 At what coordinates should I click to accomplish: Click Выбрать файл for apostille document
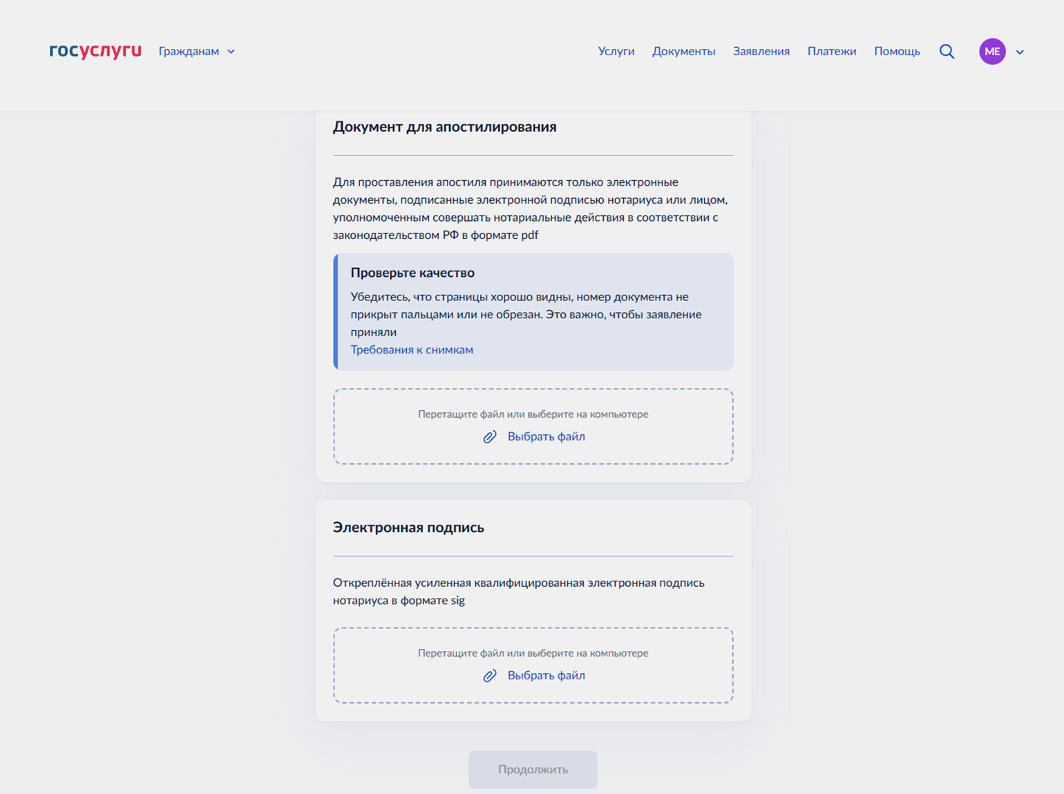point(546,436)
